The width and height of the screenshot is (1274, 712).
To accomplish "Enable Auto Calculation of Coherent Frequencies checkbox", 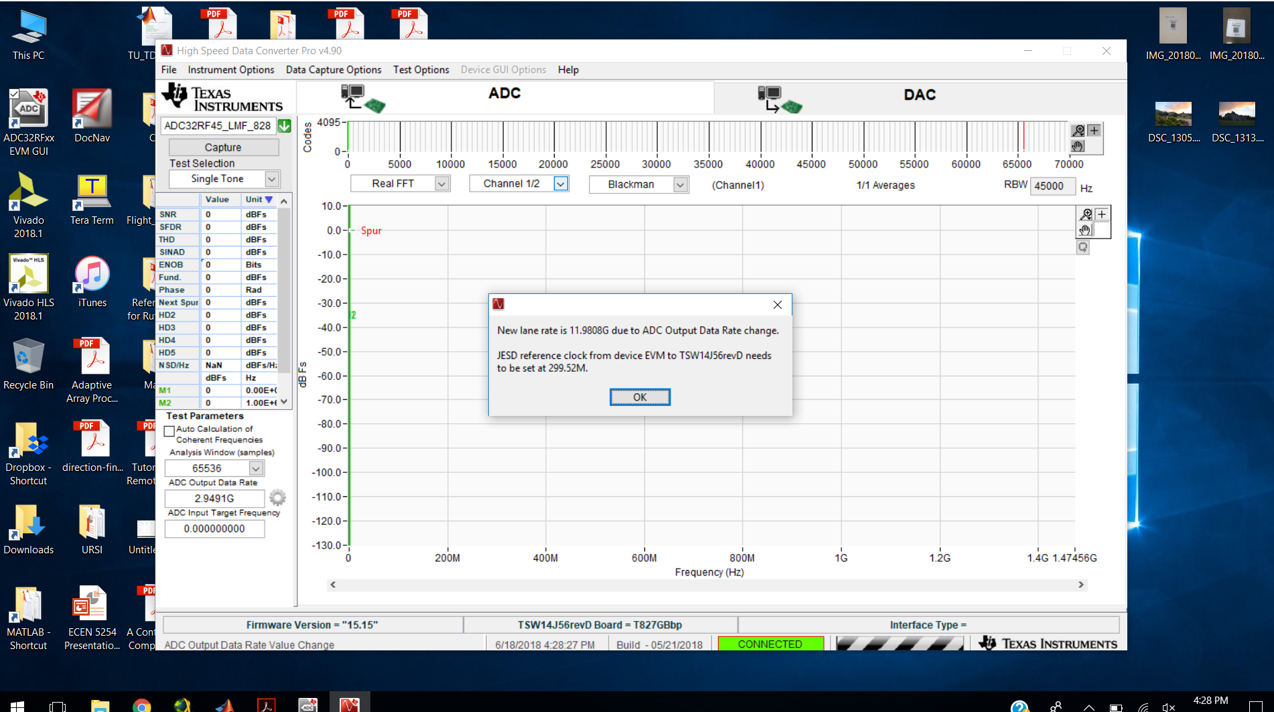I will [x=169, y=431].
